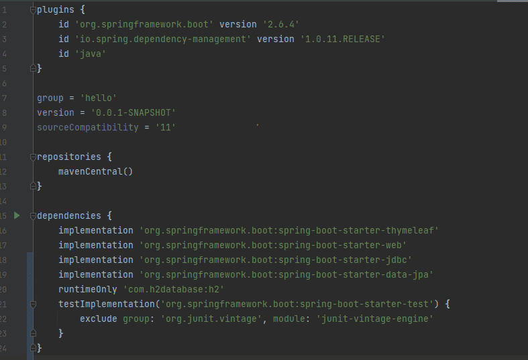Viewport: 528px width, 360px height.
Task: Click the gutter line number of the mavenCentral() line
Action: pos(3,171)
